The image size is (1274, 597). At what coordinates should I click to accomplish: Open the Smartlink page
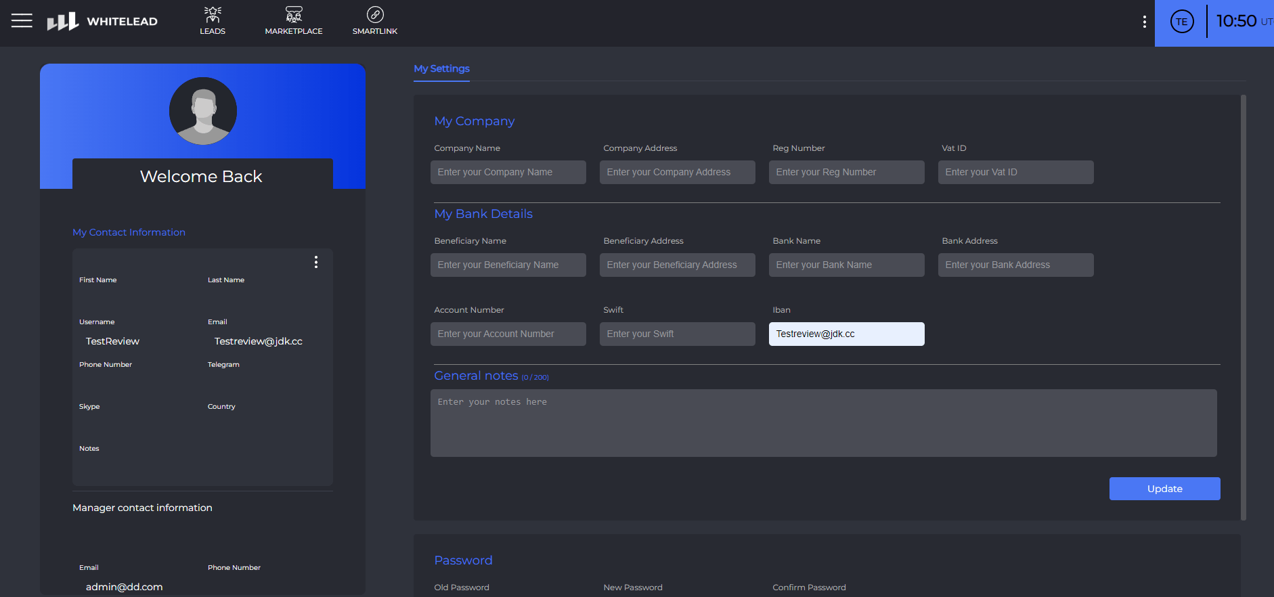coord(374,21)
